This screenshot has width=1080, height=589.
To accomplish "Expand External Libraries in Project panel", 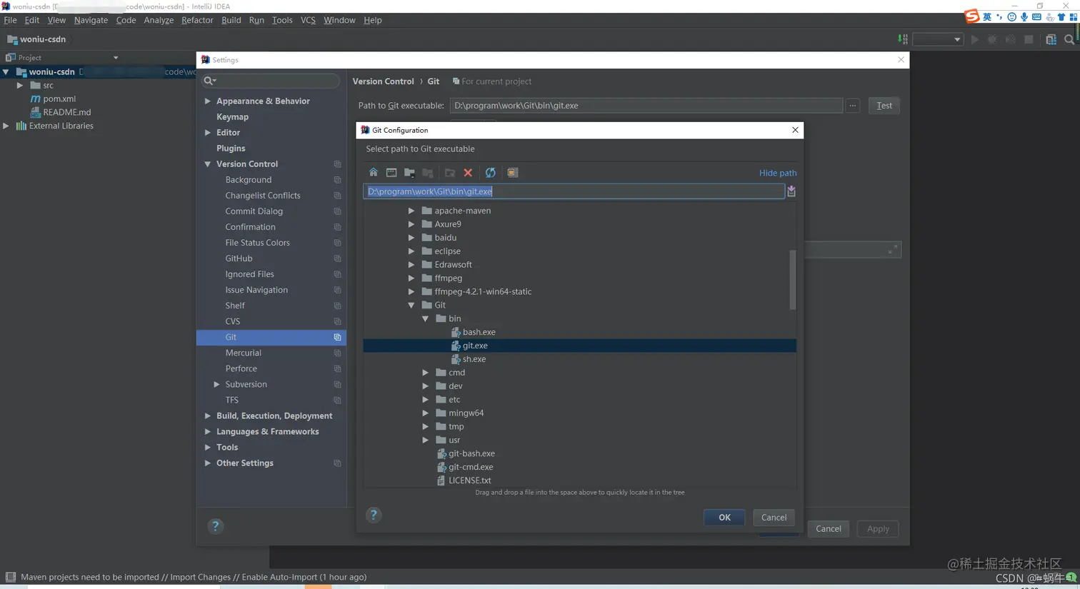I will [x=6, y=126].
